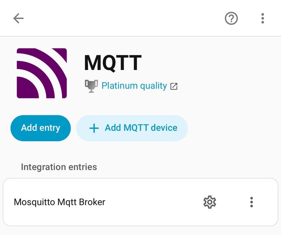
Task: Select the Mosquitto Mqtt Broker entry name
Action: [59, 202]
